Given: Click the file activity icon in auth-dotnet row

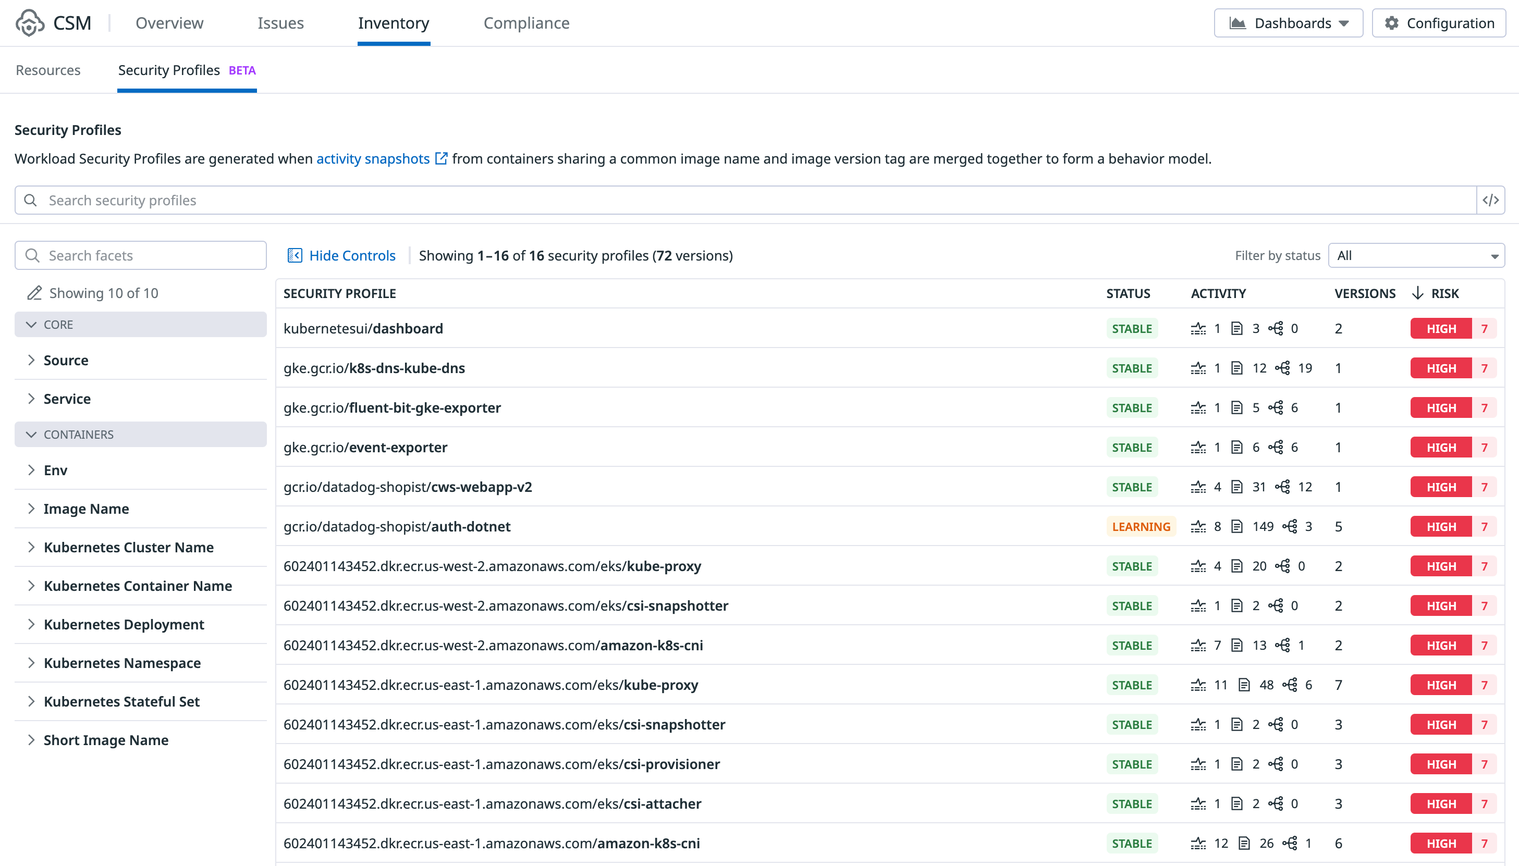Looking at the screenshot, I should [1237, 527].
